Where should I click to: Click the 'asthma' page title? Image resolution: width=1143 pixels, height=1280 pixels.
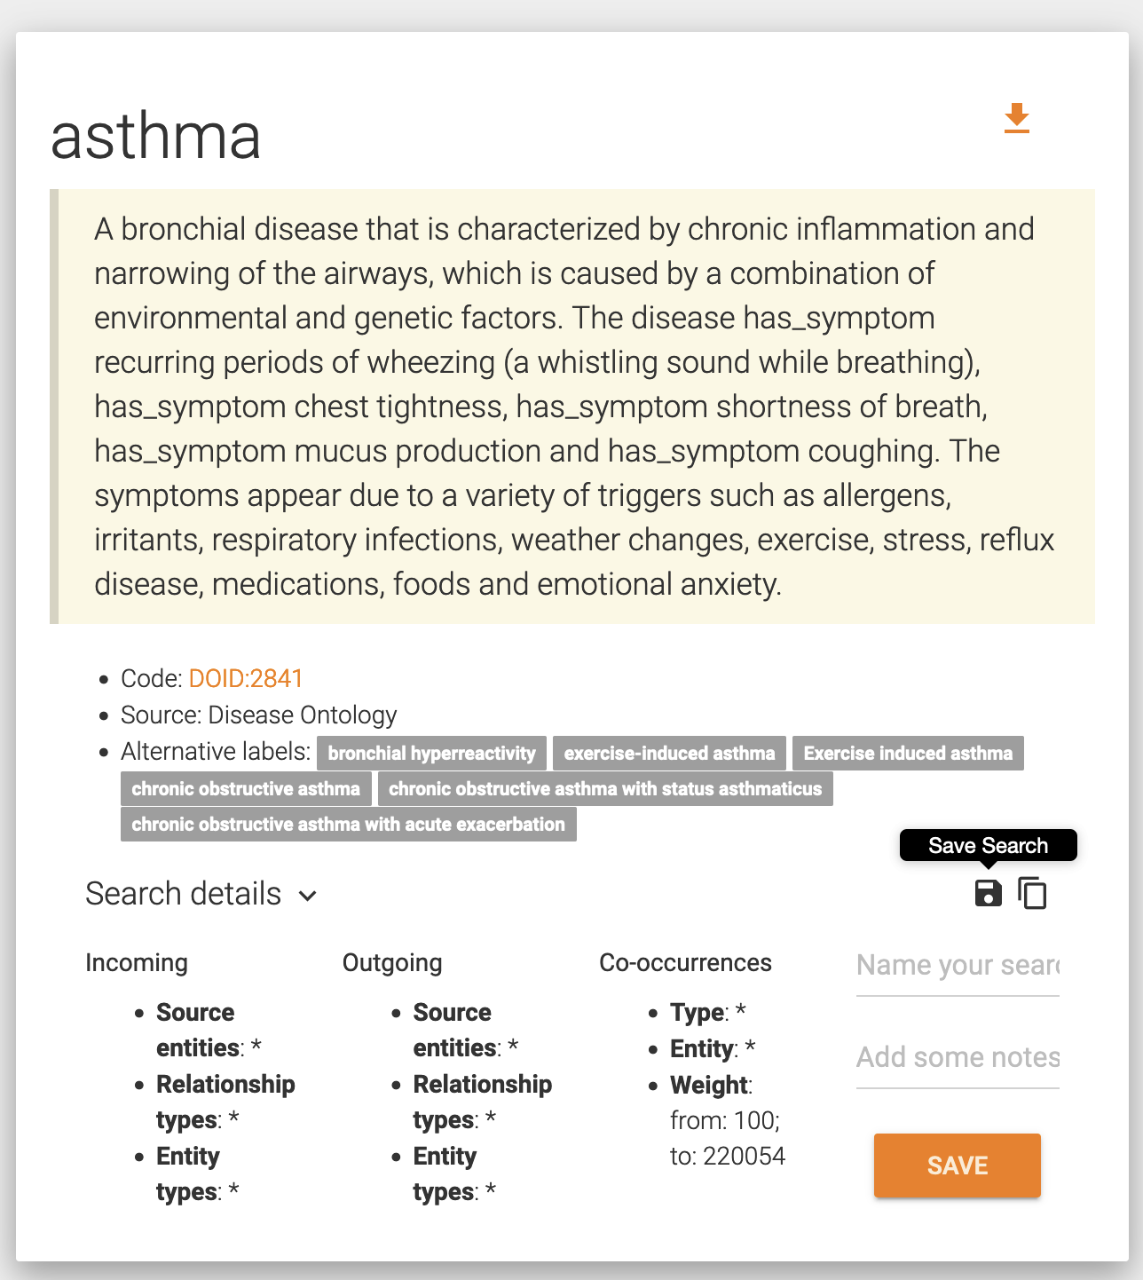click(x=156, y=136)
